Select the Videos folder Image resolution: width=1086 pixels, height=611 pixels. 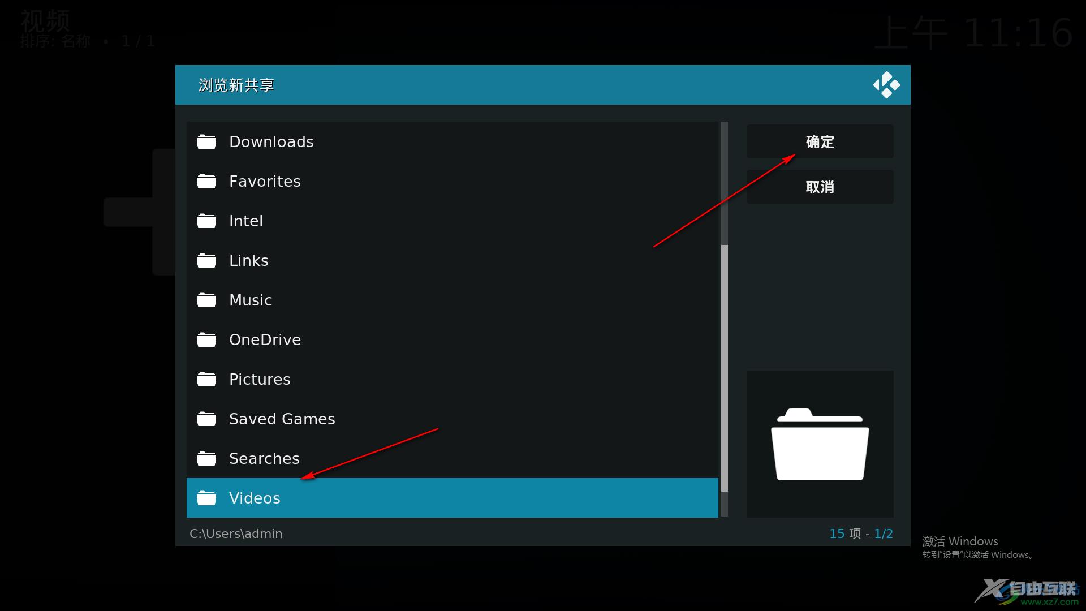255,498
